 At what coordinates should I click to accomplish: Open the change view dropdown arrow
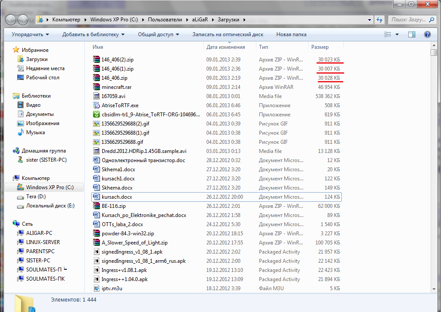point(397,34)
